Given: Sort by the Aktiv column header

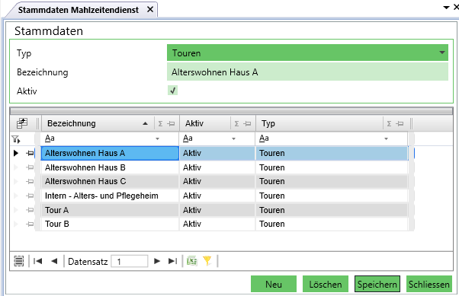Looking at the screenshot, I should point(194,123).
